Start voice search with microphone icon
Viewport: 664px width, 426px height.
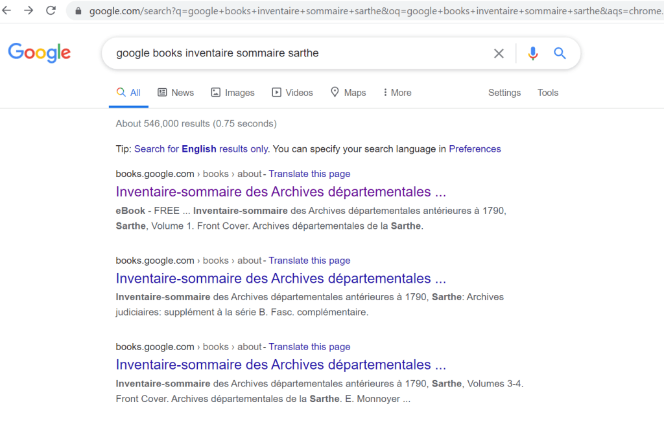click(533, 54)
